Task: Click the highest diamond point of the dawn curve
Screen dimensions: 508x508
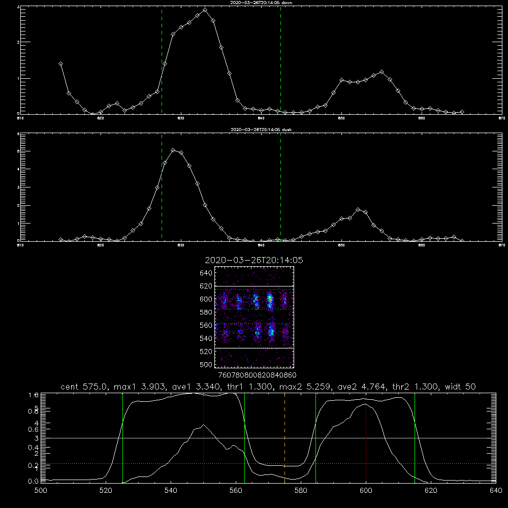Action: (x=205, y=10)
